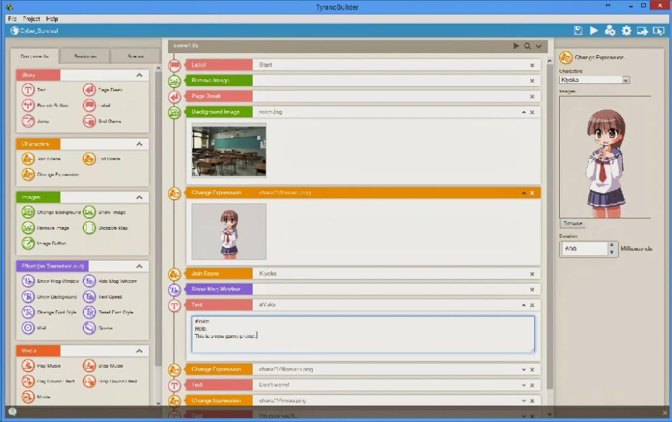Select the Quake effect component icon
Image resolution: width=672 pixels, height=422 pixels.
tap(89, 327)
